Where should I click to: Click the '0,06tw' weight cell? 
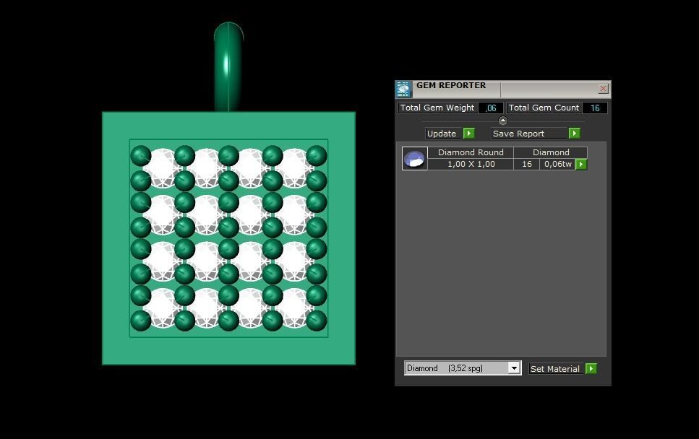tap(557, 165)
